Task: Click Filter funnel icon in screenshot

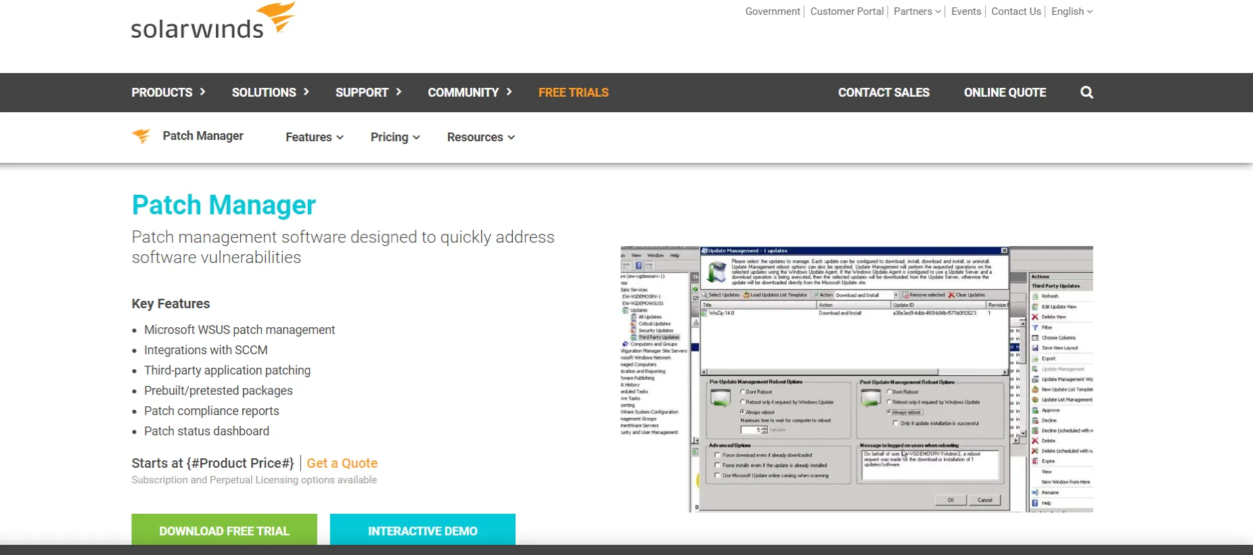Action: (1035, 327)
